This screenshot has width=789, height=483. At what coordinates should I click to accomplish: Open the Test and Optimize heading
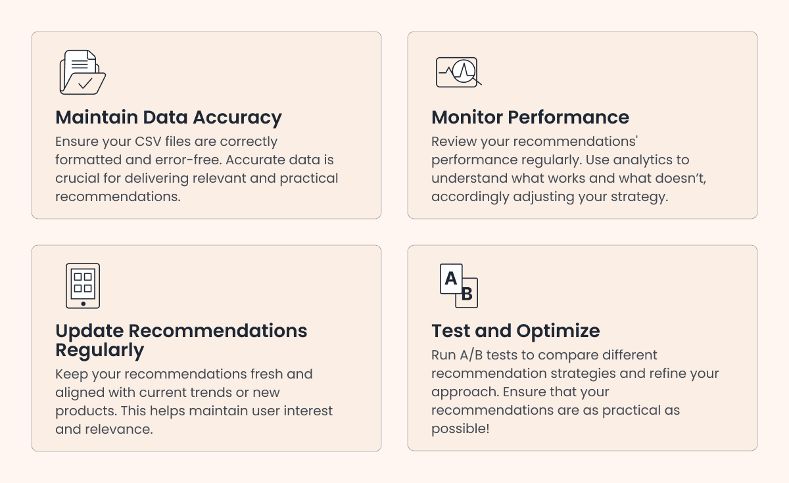[x=515, y=331]
